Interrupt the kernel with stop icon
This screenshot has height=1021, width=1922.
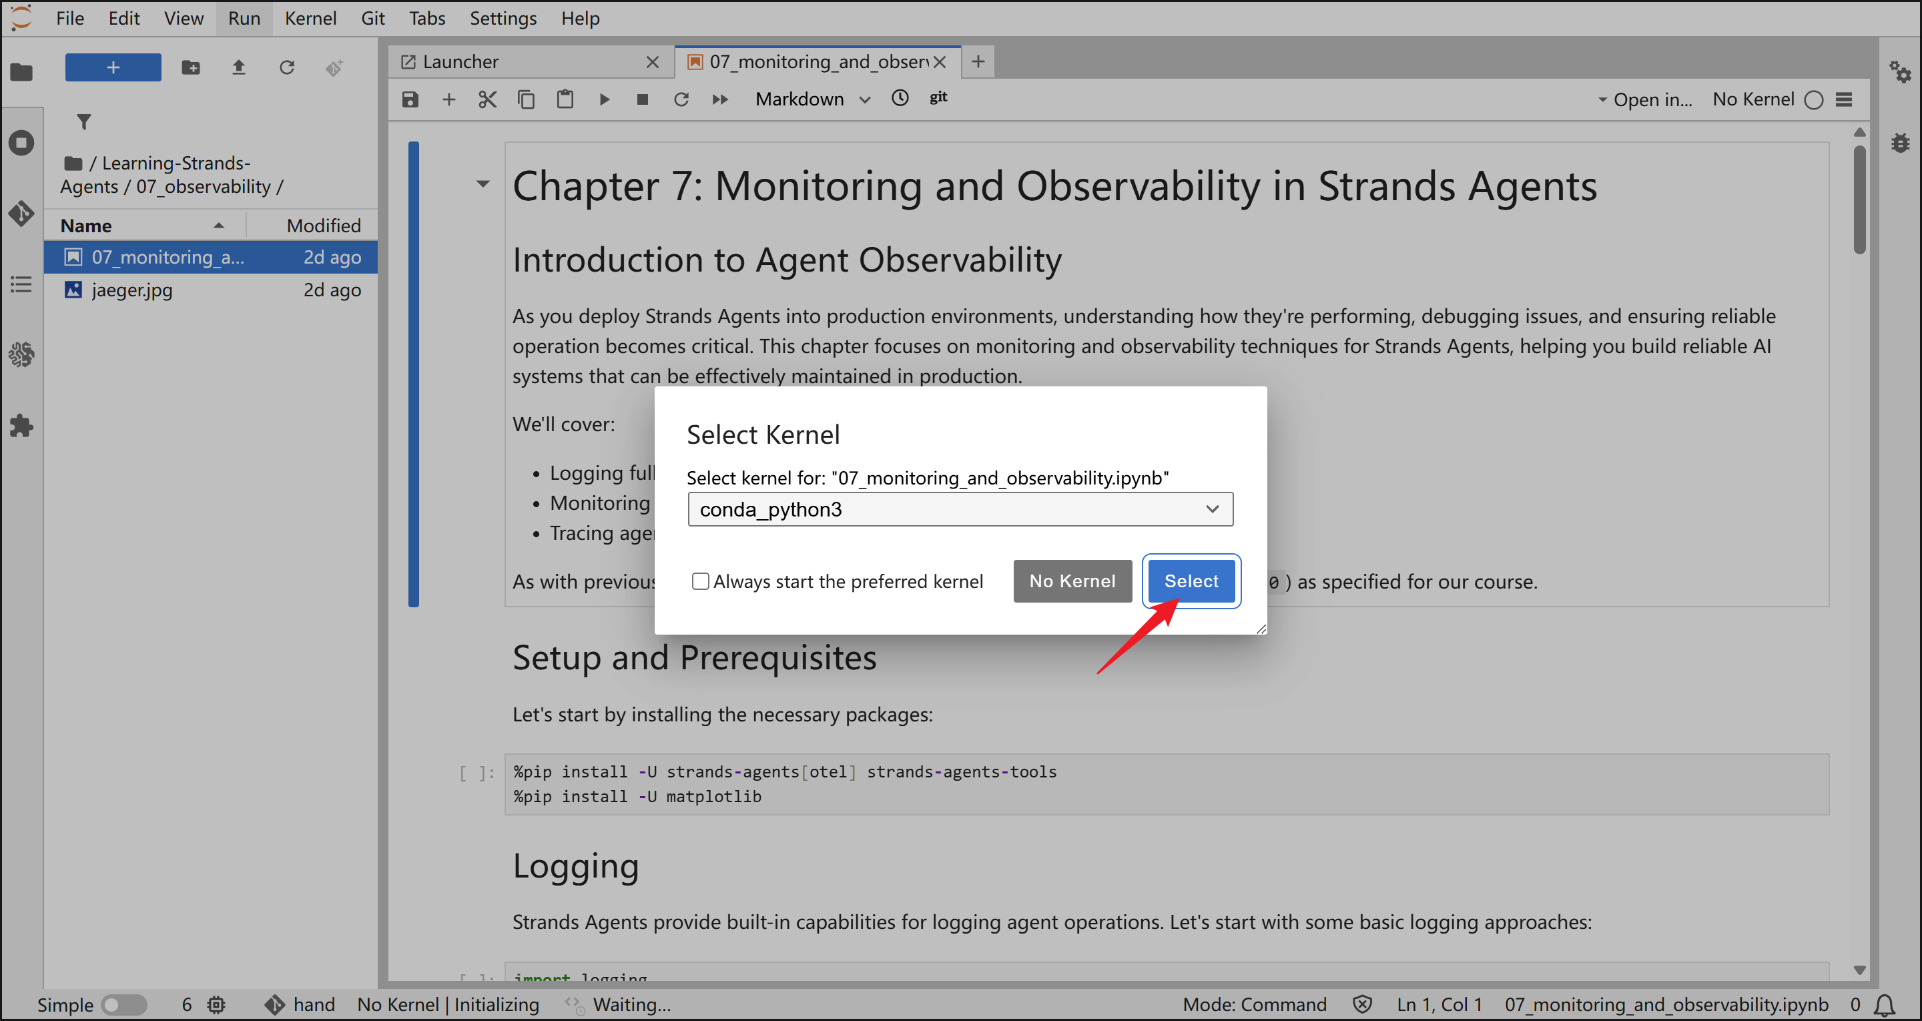(x=643, y=99)
